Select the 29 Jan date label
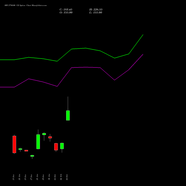186x186 pixels. (43, 177)
